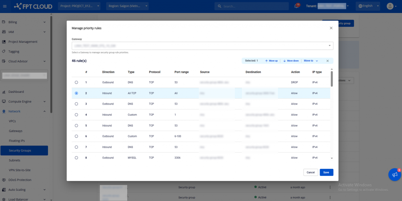Select rule 7 radio button
Image resolution: width=402 pixels, height=201 pixels.
(x=76, y=147)
